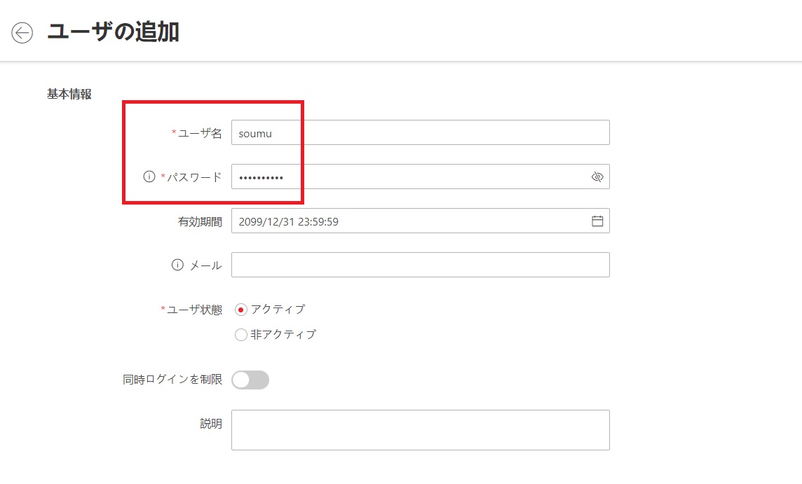Click the 基本情報 section heading
The image size is (802, 484).
(69, 94)
